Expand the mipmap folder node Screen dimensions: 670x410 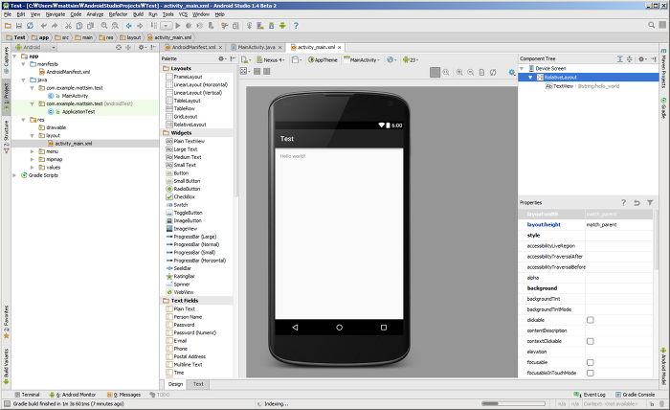tap(32, 159)
